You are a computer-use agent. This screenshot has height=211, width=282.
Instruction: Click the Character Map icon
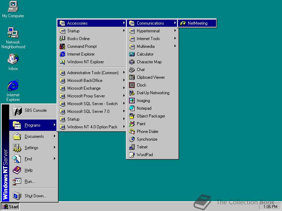tap(132, 62)
